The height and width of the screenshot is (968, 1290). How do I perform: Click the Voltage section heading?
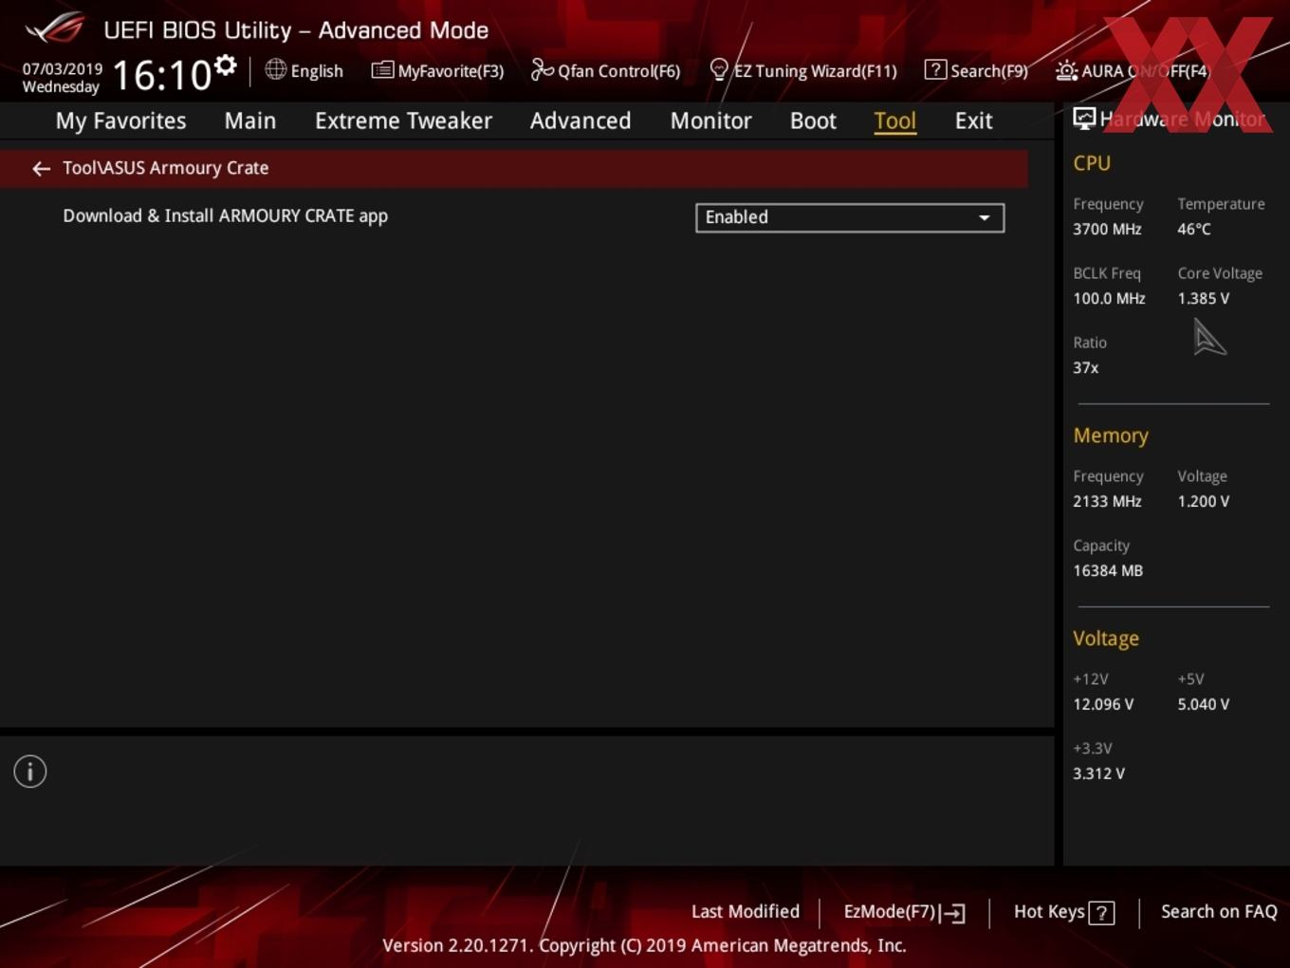(x=1106, y=639)
